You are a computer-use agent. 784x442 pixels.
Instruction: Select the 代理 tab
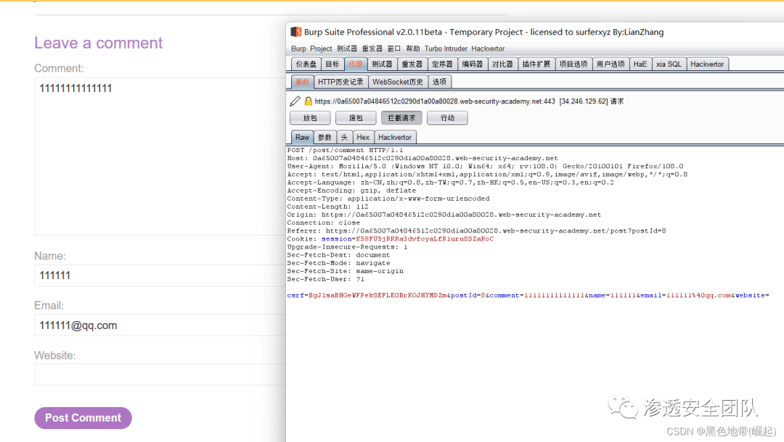click(356, 64)
